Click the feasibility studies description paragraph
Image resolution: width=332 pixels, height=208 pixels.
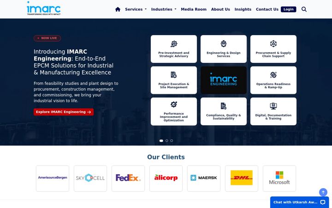[x=76, y=92]
